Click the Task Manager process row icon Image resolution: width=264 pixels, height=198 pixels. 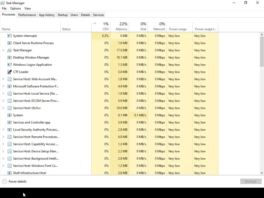(x=10, y=50)
